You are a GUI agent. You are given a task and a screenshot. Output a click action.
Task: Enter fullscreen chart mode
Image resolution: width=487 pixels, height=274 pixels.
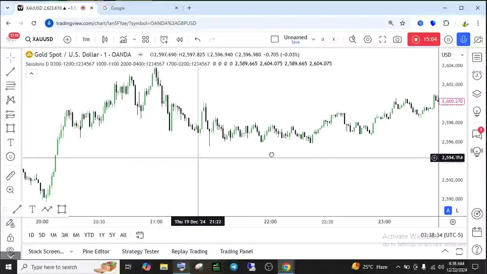coord(383,39)
